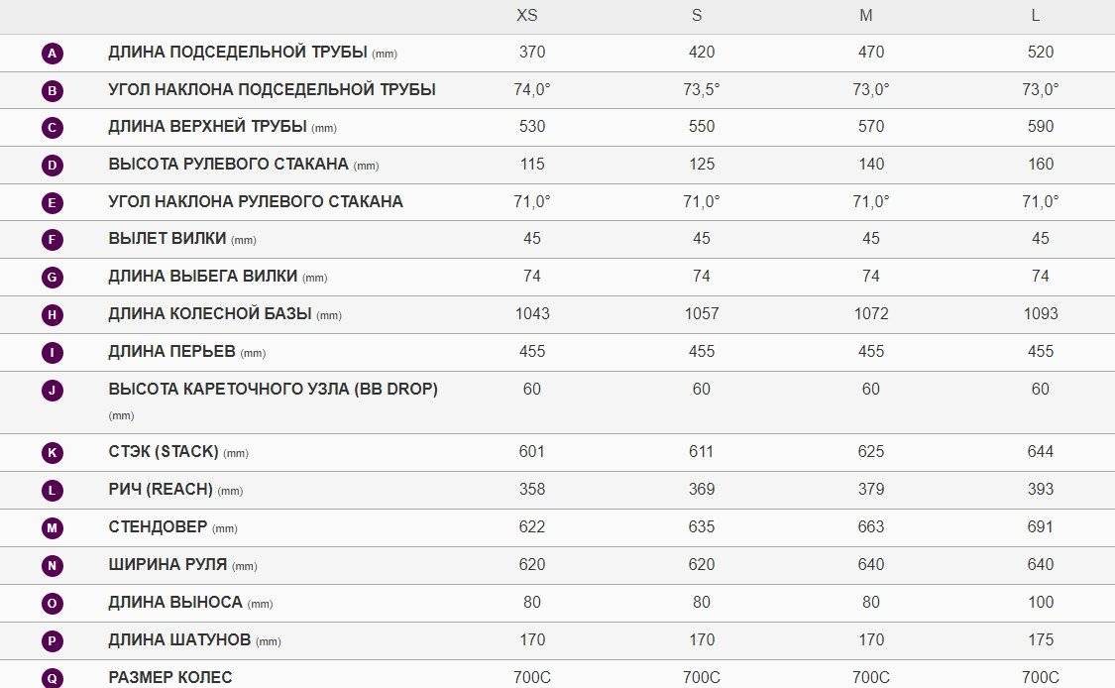Viewport: 1115px width, 688px height.
Task: Select the S size column header
Action: coord(697,16)
